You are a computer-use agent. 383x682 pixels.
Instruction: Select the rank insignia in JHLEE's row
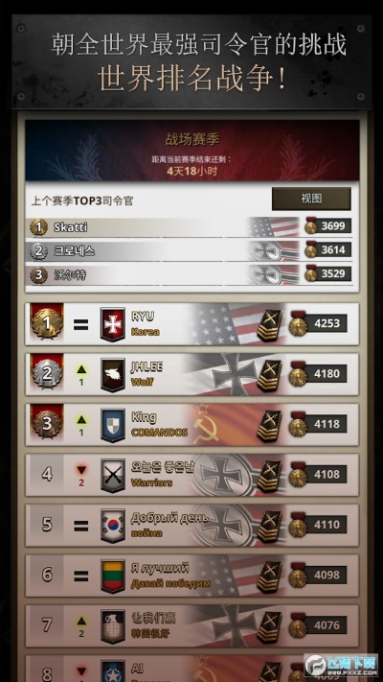269,376
